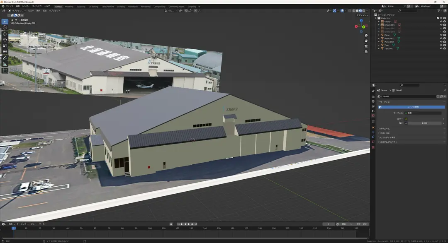Switch perspective/orthographic grid icon
The height and width of the screenshot is (243, 448).
[366, 51]
